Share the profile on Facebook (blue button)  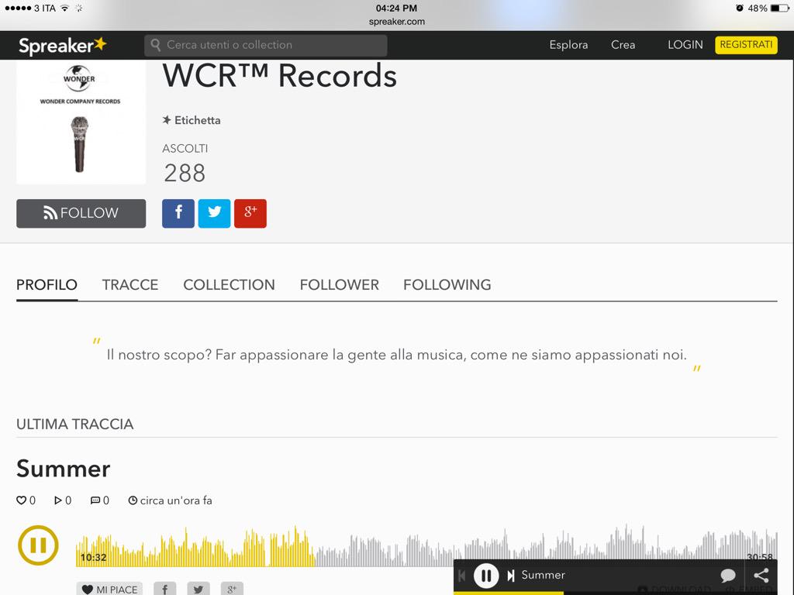point(178,213)
